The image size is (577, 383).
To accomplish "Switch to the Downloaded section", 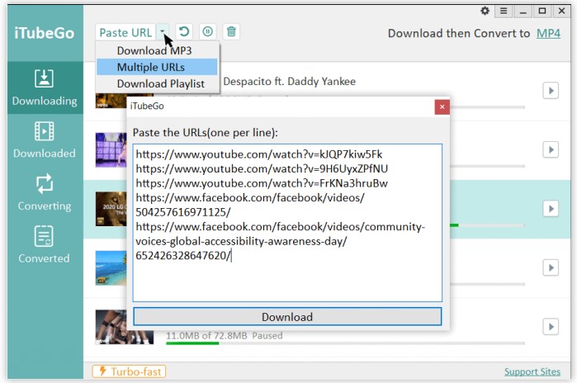I will click(x=44, y=139).
